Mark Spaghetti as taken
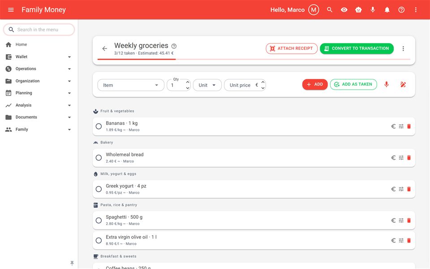This screenshot has height=269, width=430. [x=99, y=221]
